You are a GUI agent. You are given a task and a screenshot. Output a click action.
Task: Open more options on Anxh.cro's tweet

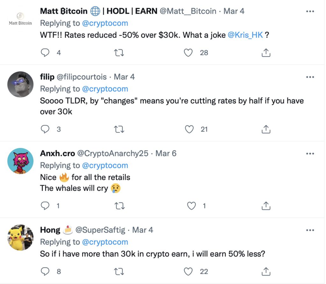tap(310, 154)
